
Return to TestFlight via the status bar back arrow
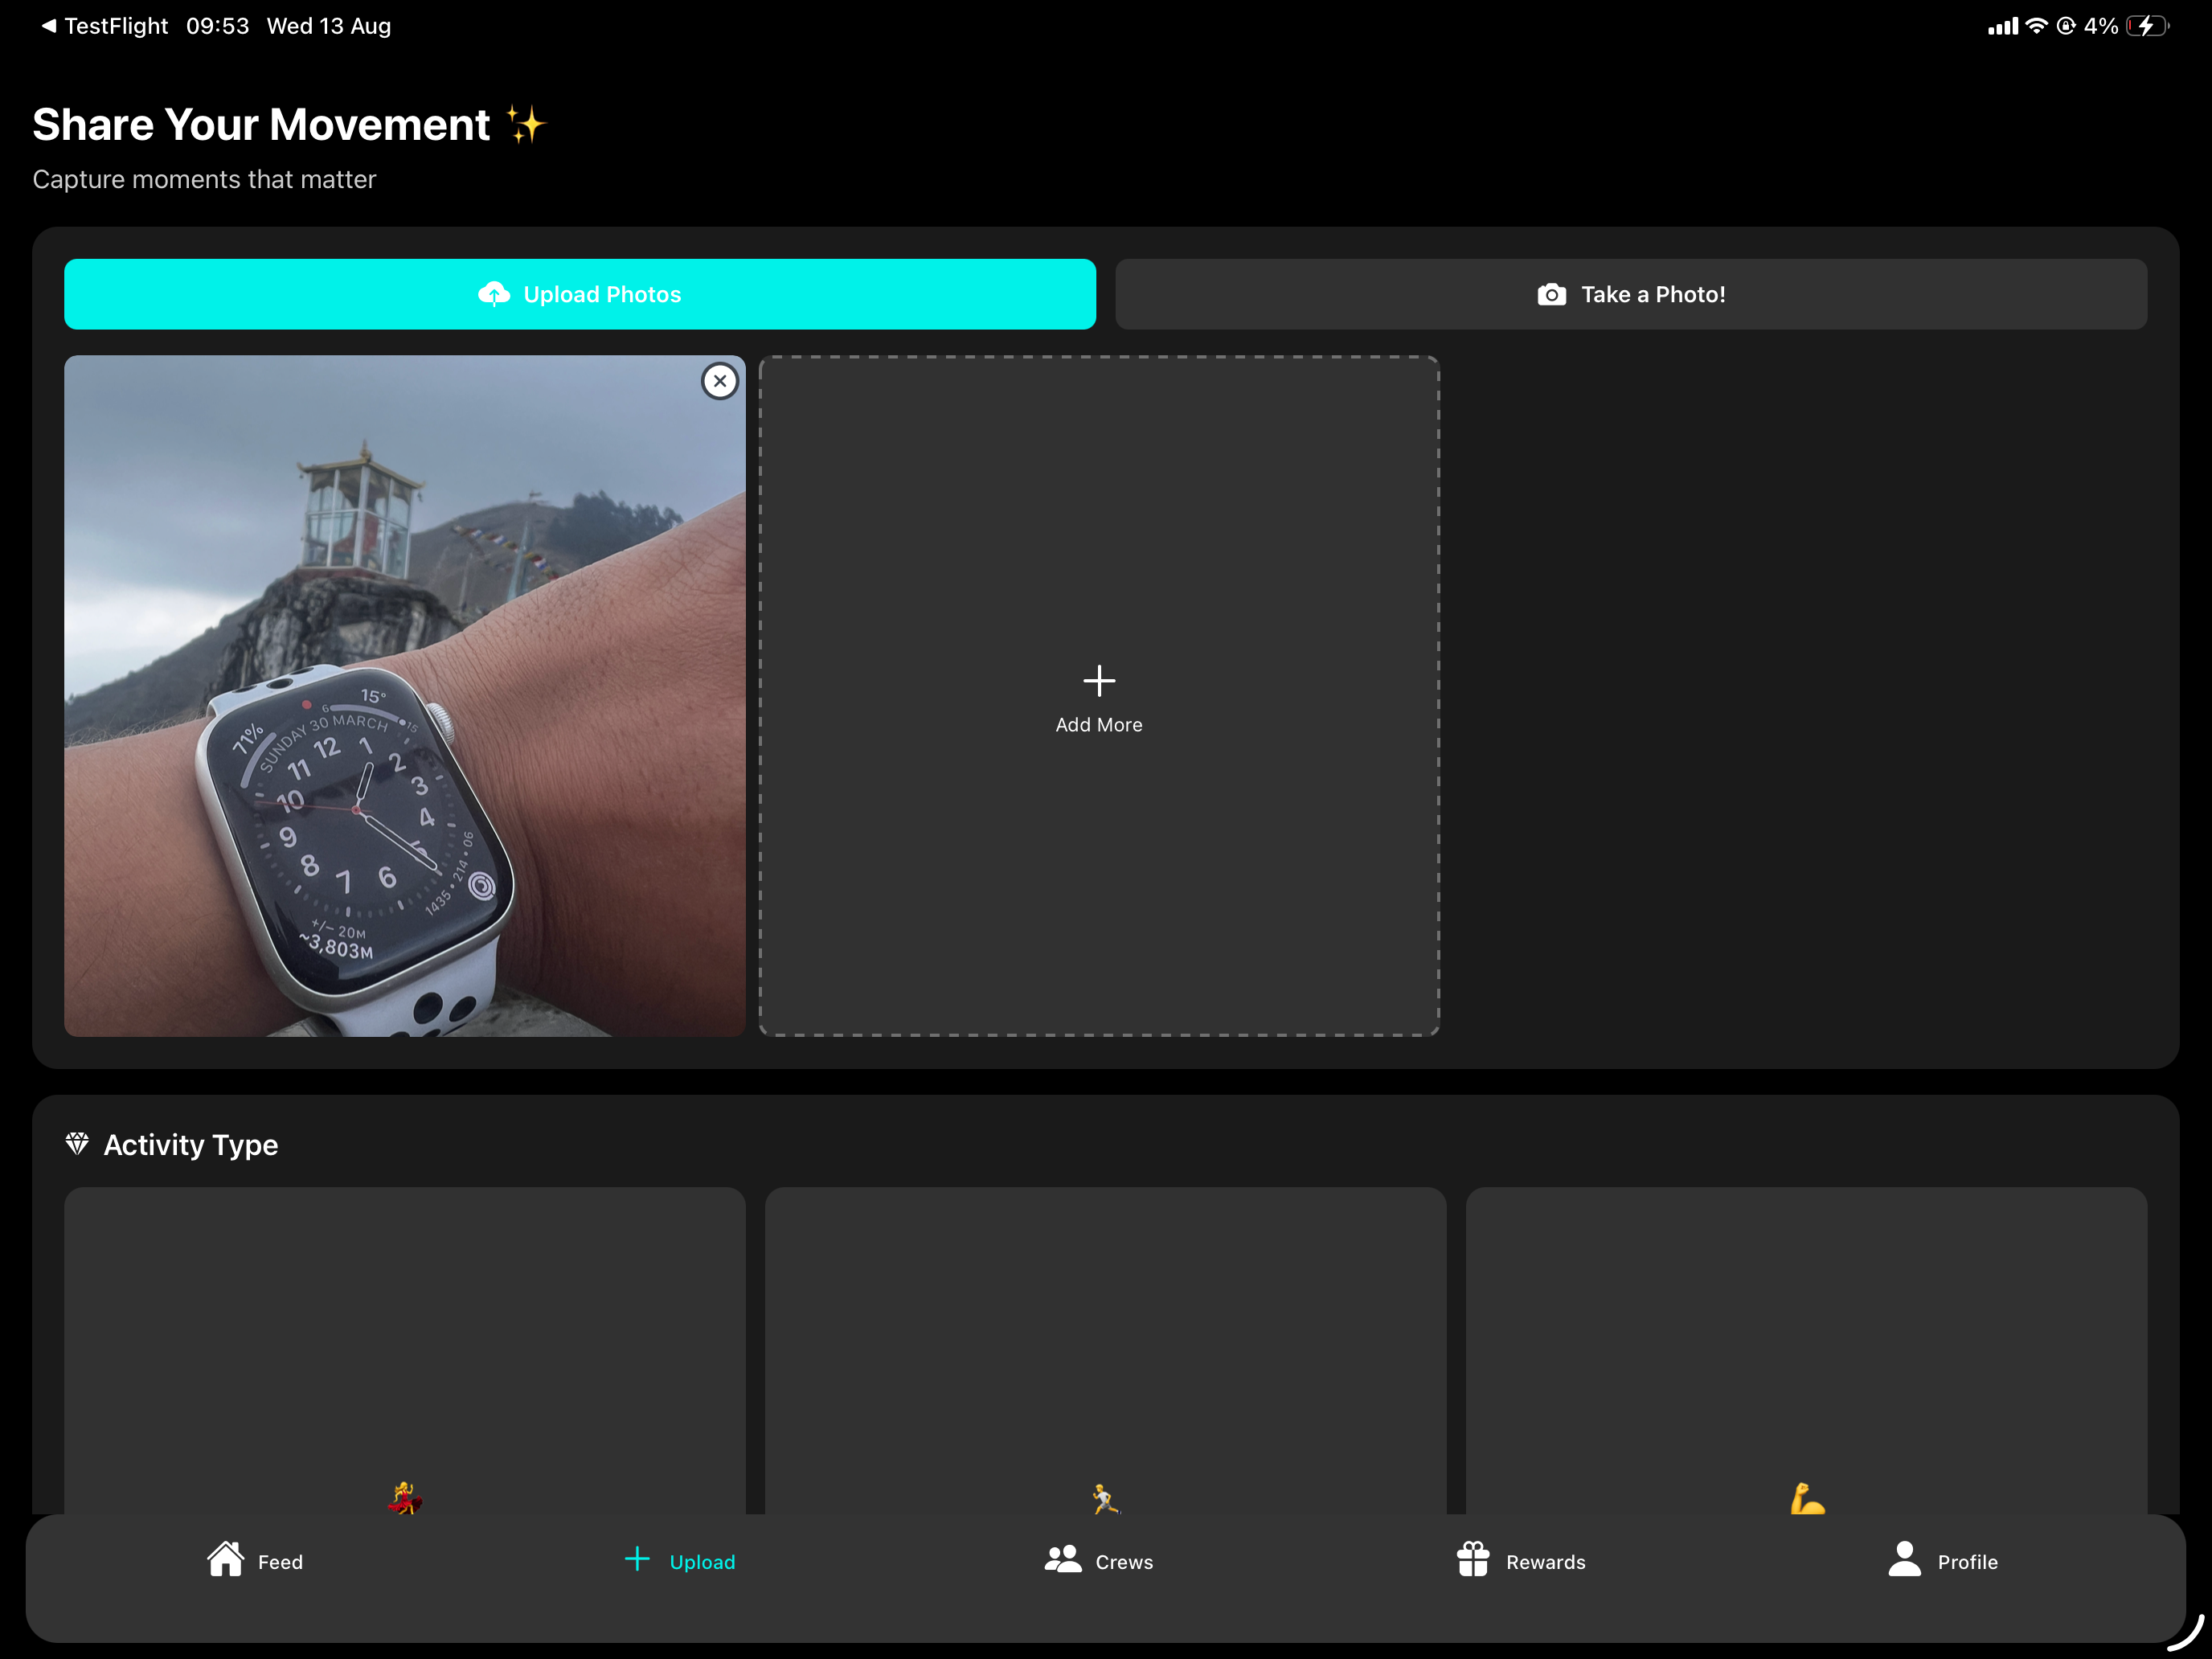coord(104,26)
